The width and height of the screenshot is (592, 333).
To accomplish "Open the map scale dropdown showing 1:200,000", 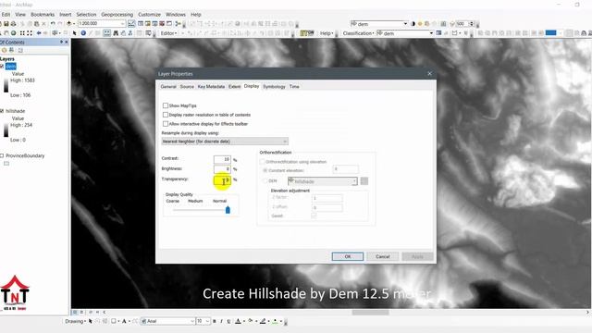I will 123,24.
